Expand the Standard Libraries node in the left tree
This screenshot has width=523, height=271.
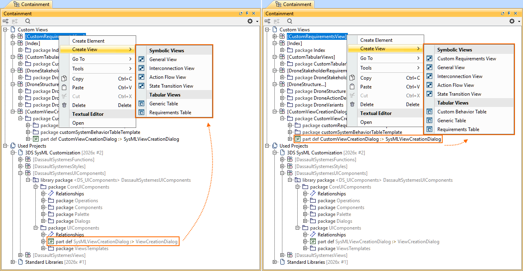[x=13, y=262]
